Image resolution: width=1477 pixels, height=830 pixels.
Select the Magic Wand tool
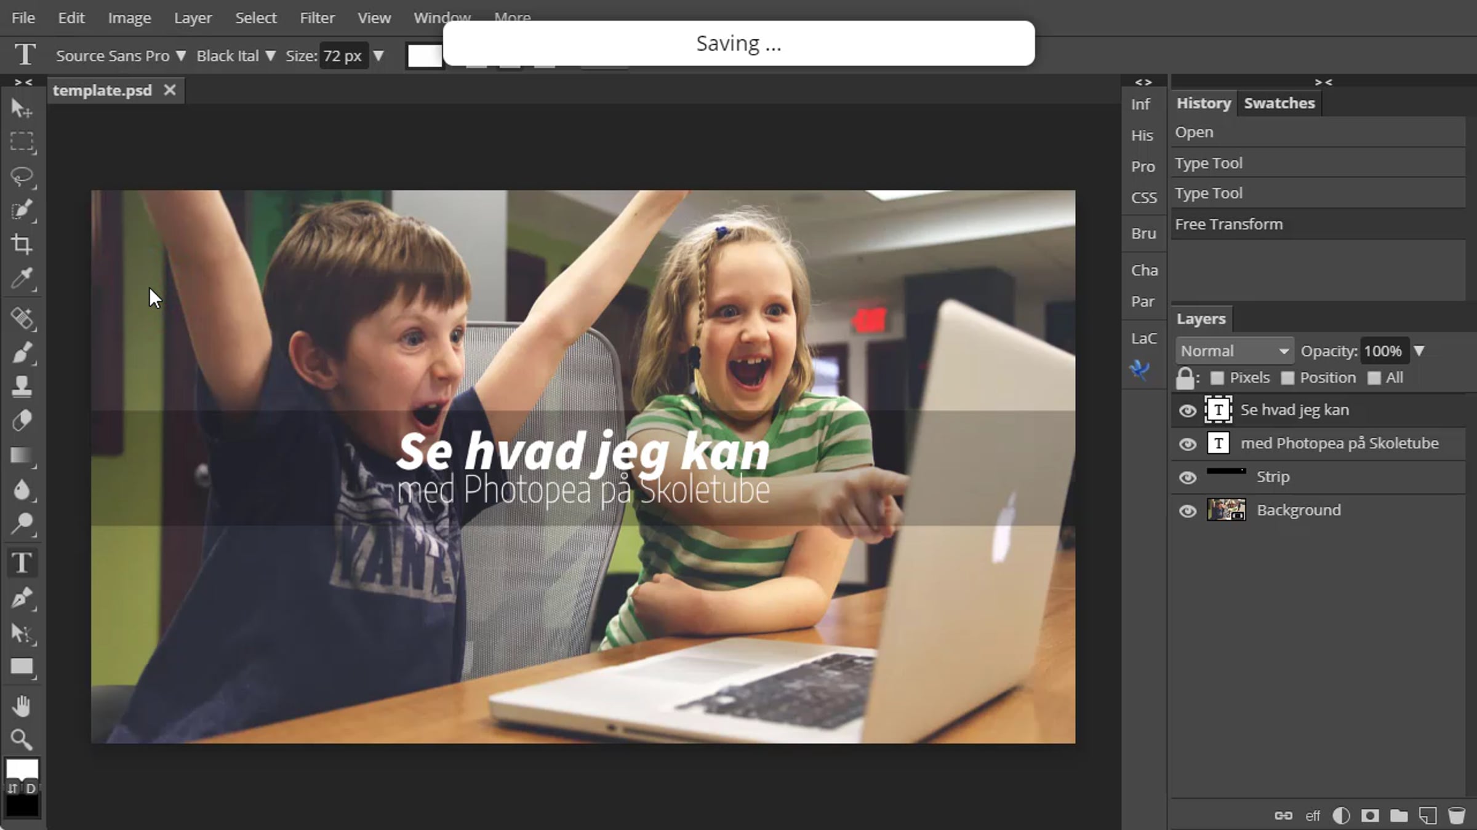[22, 210]
